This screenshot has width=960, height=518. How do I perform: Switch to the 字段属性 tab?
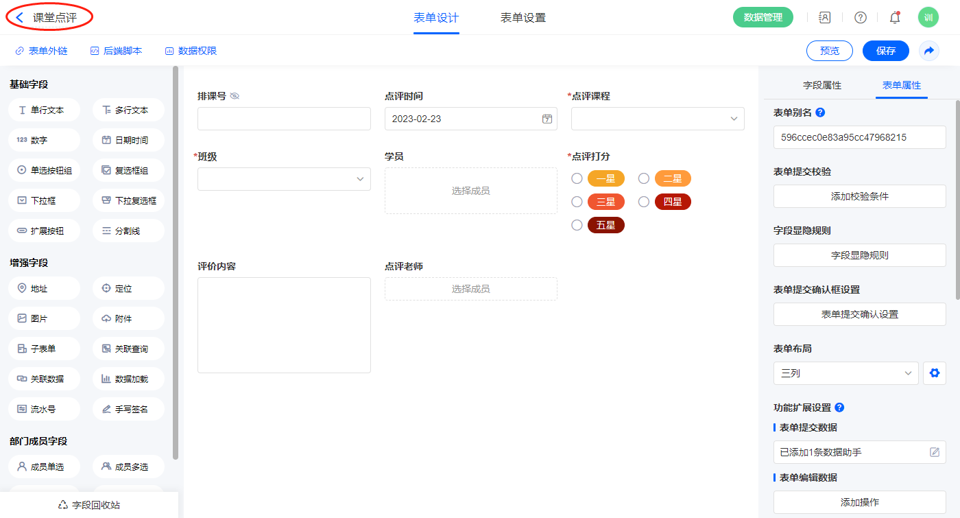[822, 86]
